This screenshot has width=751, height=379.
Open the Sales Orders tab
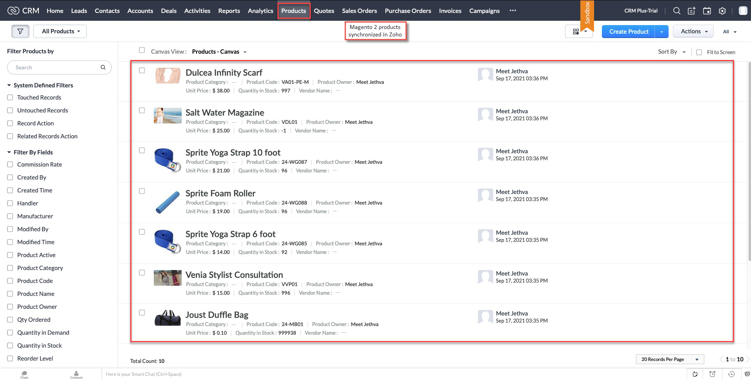359,11
